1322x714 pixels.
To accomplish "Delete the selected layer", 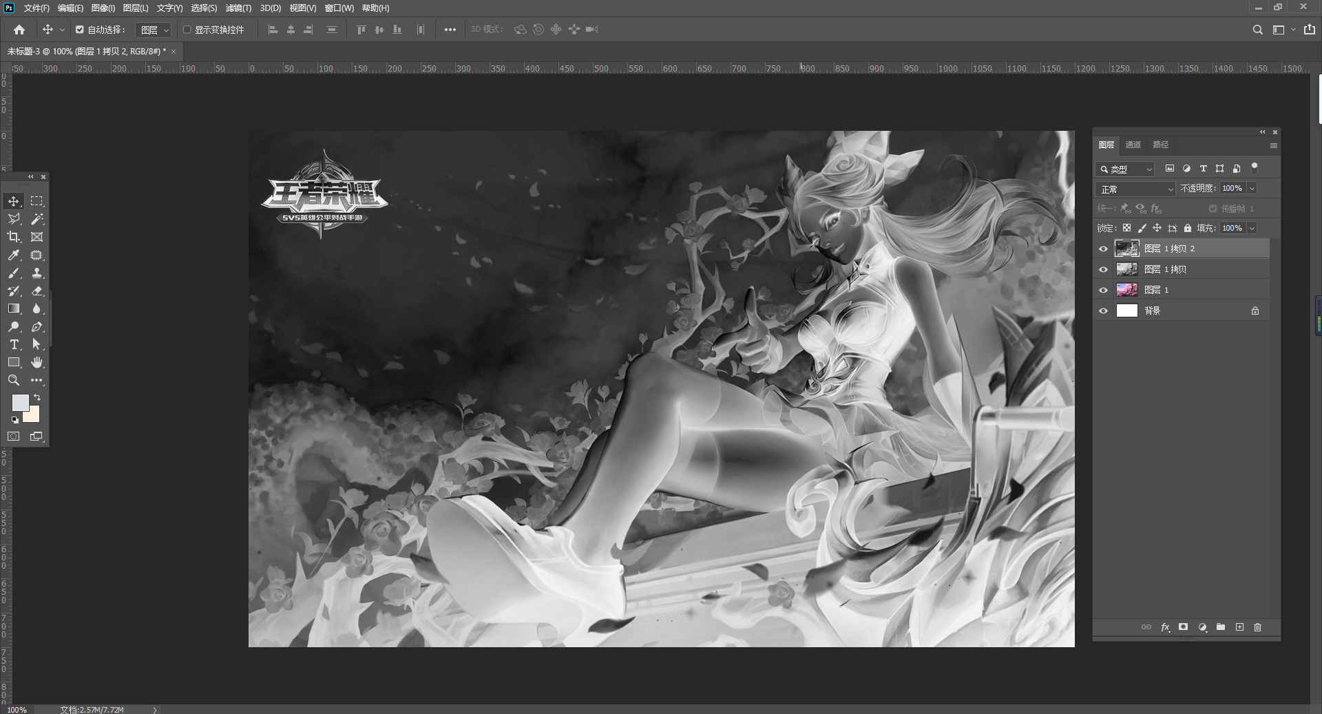I will point(1258,627).
